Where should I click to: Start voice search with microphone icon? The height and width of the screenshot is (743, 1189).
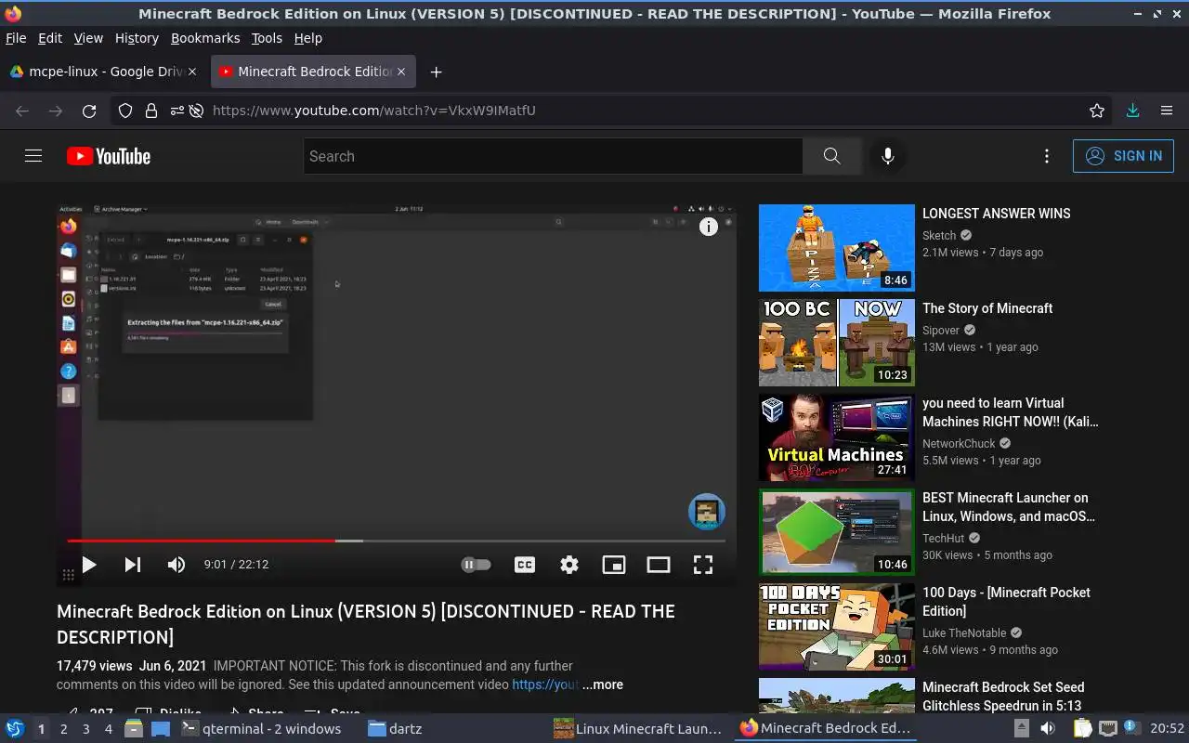[x=888, y=156]
